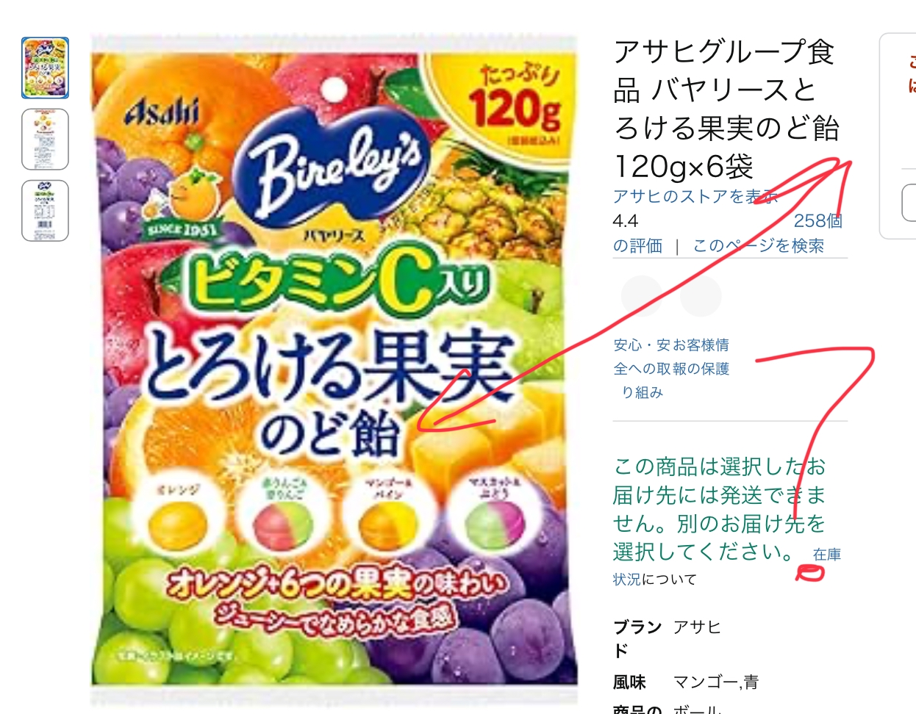Click the first gray circle icon placeholder
916x714 pixels.
(642, 296)
